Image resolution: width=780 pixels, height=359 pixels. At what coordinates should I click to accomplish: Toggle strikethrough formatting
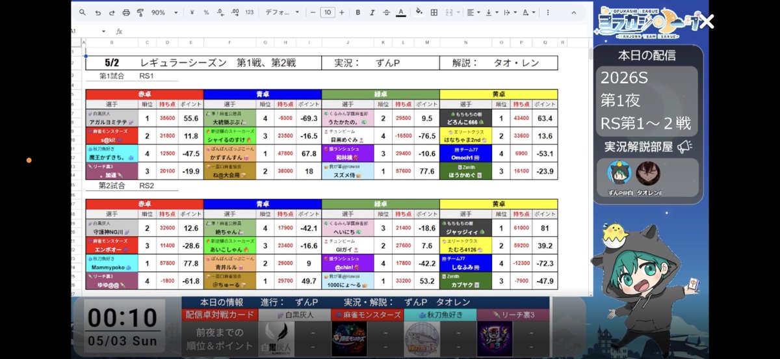click(386, 12)
